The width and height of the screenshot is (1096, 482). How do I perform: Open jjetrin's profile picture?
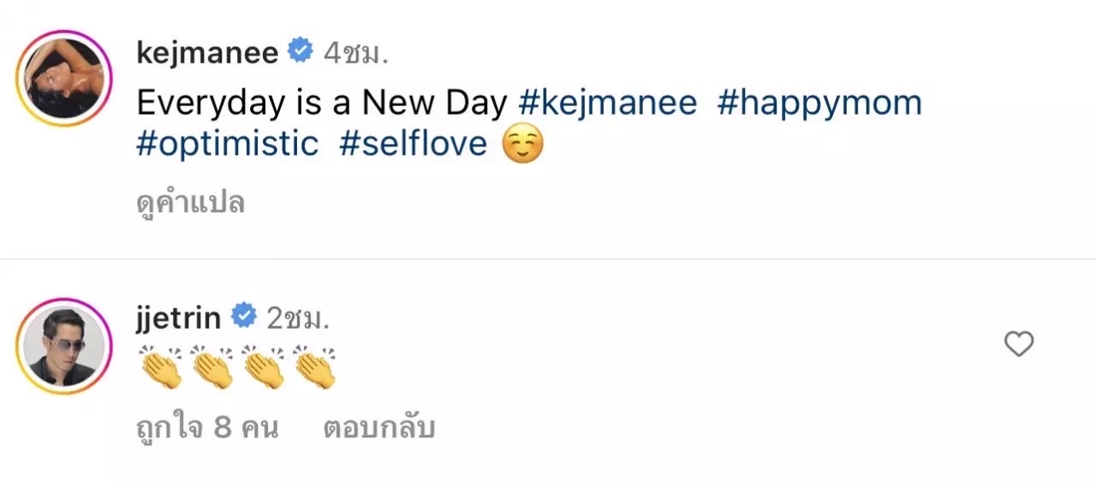pos(64,346)
